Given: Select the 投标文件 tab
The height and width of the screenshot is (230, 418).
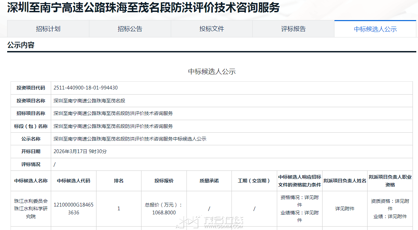Looking at the screenshot, I should pyautogui.click(x=212, y=29).
